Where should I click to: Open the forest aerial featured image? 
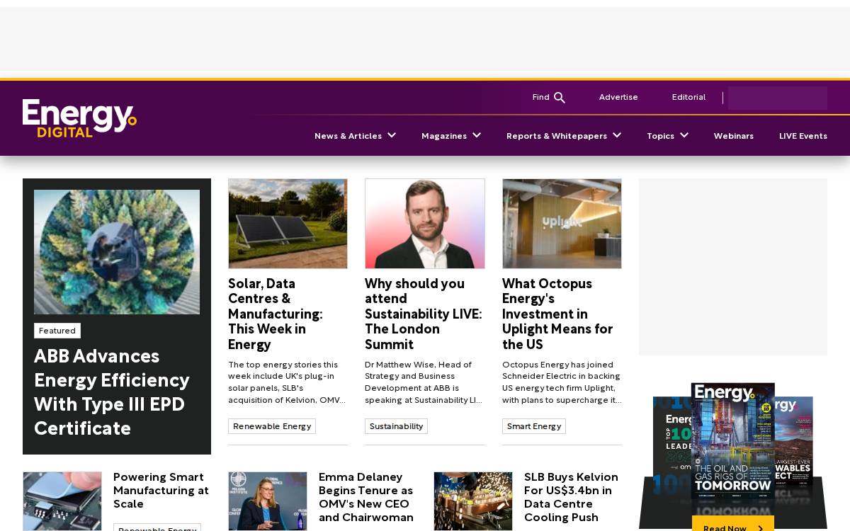click(117, 252)
